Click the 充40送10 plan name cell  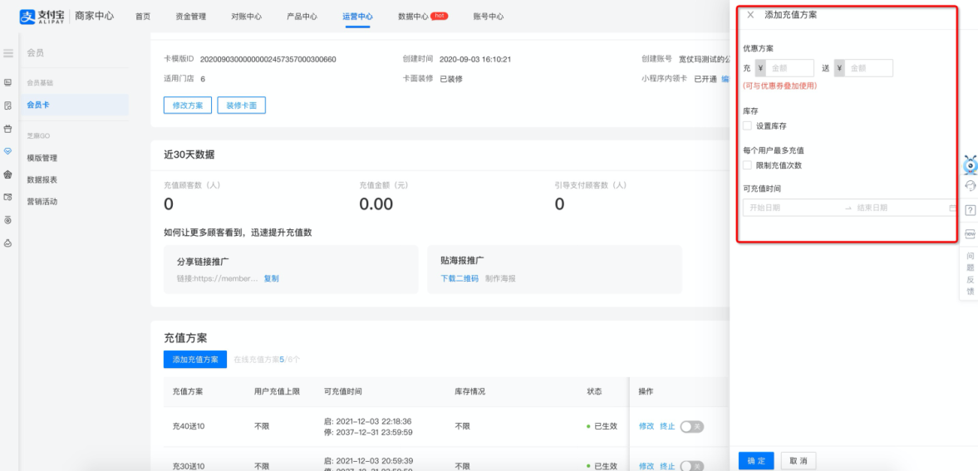189,426
